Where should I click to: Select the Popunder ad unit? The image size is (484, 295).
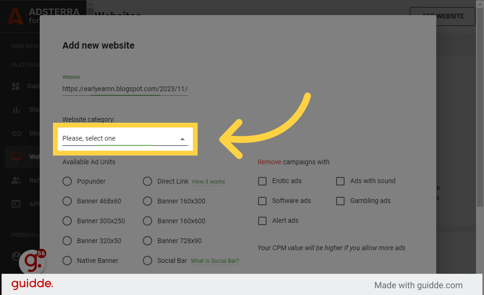pyautogui.click(x=67, y=181)
